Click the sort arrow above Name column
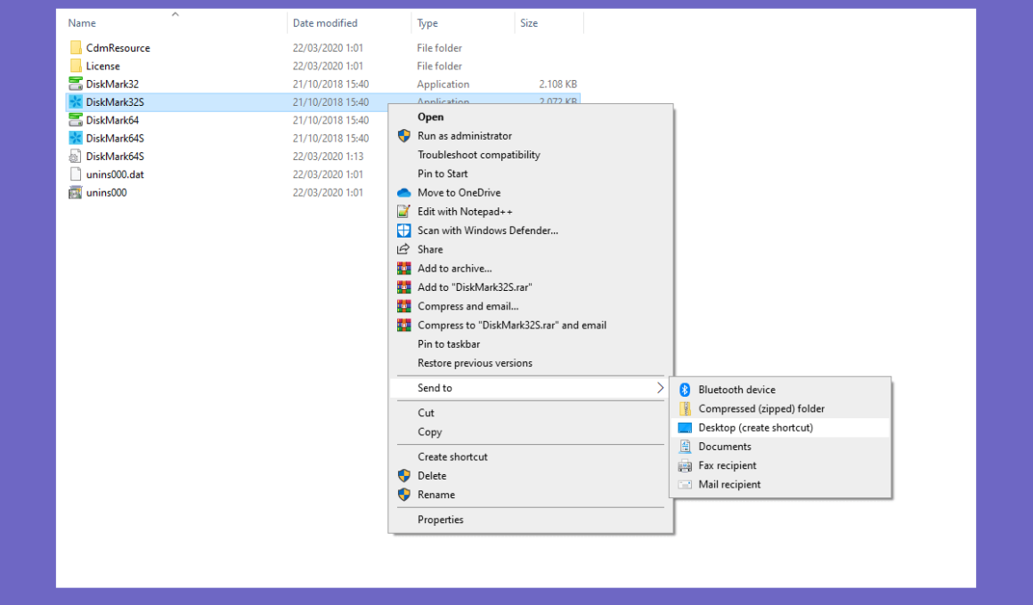 pyautogui.click(x=175, y=14)
